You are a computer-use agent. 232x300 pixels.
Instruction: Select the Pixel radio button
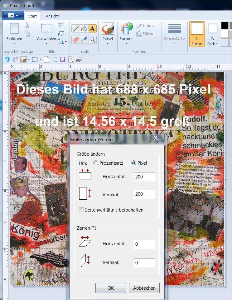(x=134, y=163)
